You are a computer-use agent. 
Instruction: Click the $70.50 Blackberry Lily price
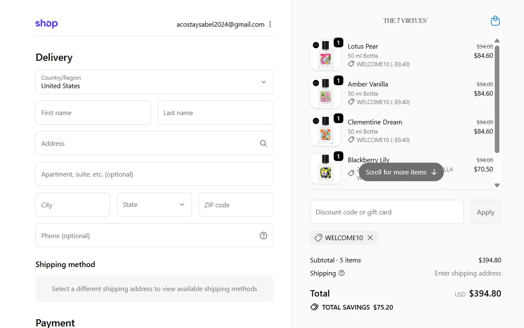tap(483, 169)
